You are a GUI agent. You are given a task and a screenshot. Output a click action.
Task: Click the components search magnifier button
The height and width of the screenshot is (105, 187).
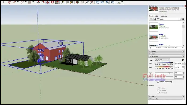[180, 19]
